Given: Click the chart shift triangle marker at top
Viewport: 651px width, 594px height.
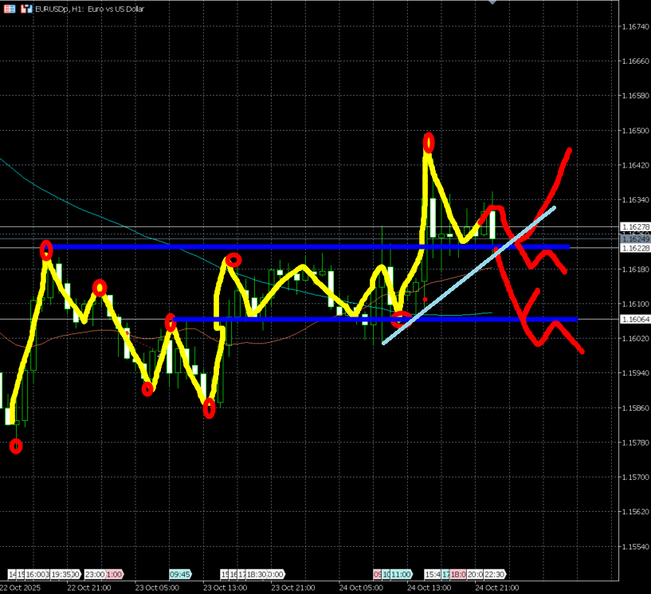Looking at the screenshot, I should point(492,2).
